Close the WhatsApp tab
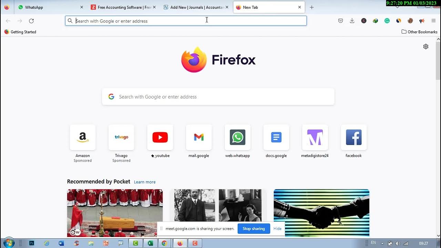Image resolution: width=441 pixels, height=248 pixels. pos(82,7)
